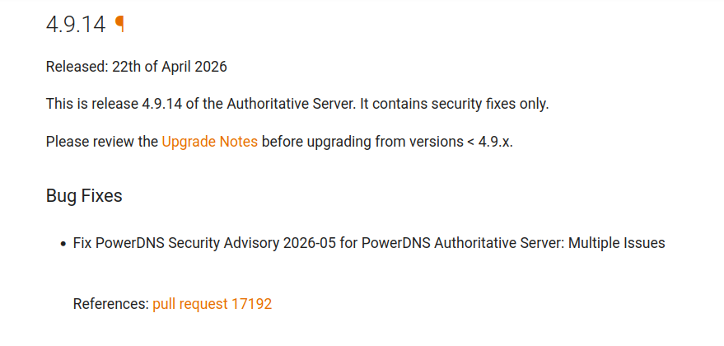Click "Fix PowerDNS Security Advisory" in the bullet
Screen dimensions: 724x346
175,244
